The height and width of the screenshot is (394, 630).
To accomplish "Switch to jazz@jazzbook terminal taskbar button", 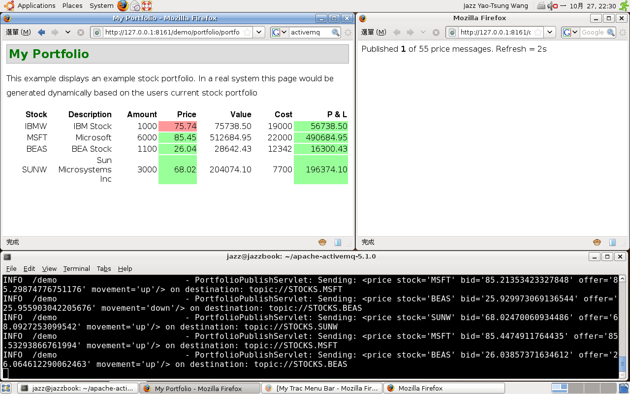I will pyautogui.click(x=78, y=388).
